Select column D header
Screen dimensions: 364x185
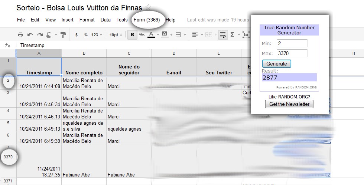[x=174, y=53]
